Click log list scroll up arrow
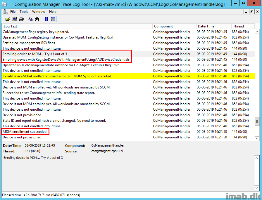The image size is (262, 200). (x=257, y=32)
